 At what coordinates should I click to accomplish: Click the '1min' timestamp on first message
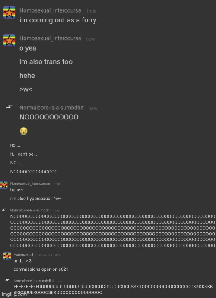pyautogui.click(x=91, y=11)
